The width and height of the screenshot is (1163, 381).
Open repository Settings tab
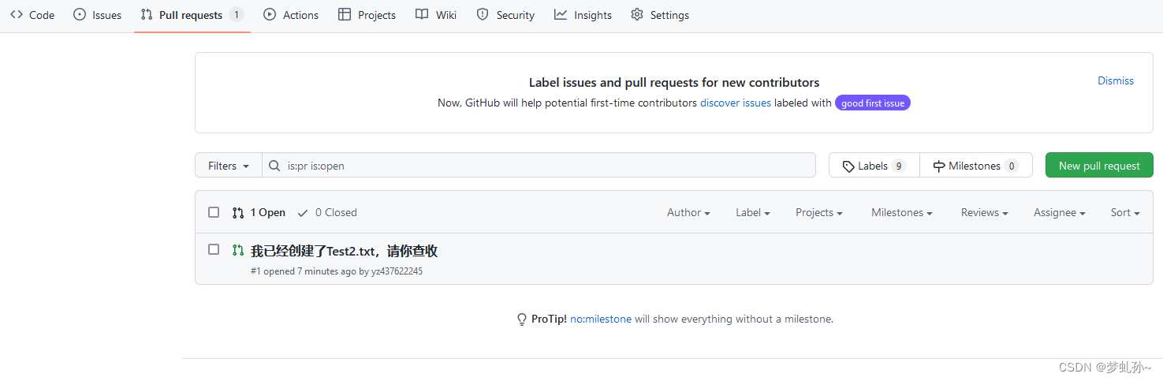click(660, 15)
